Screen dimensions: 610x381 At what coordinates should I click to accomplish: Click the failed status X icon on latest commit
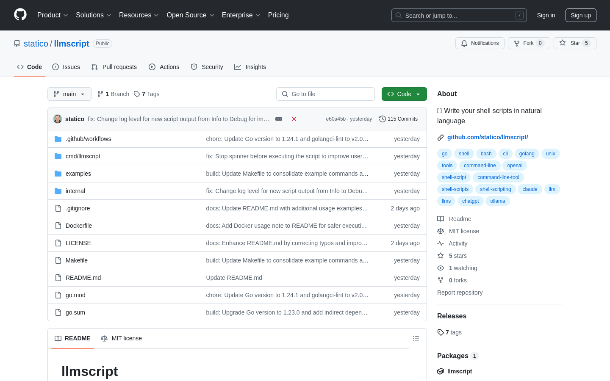(x=294, y=119)
